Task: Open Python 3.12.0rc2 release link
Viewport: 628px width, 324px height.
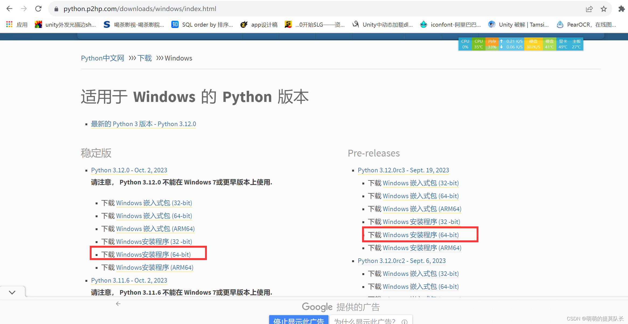Action: (401, 261)
